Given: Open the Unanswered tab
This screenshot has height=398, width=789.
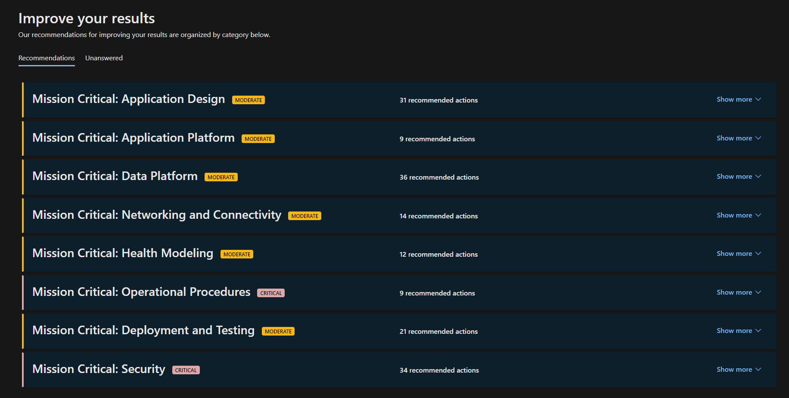Looking at the screenshot, I should (x=104, y=58).
